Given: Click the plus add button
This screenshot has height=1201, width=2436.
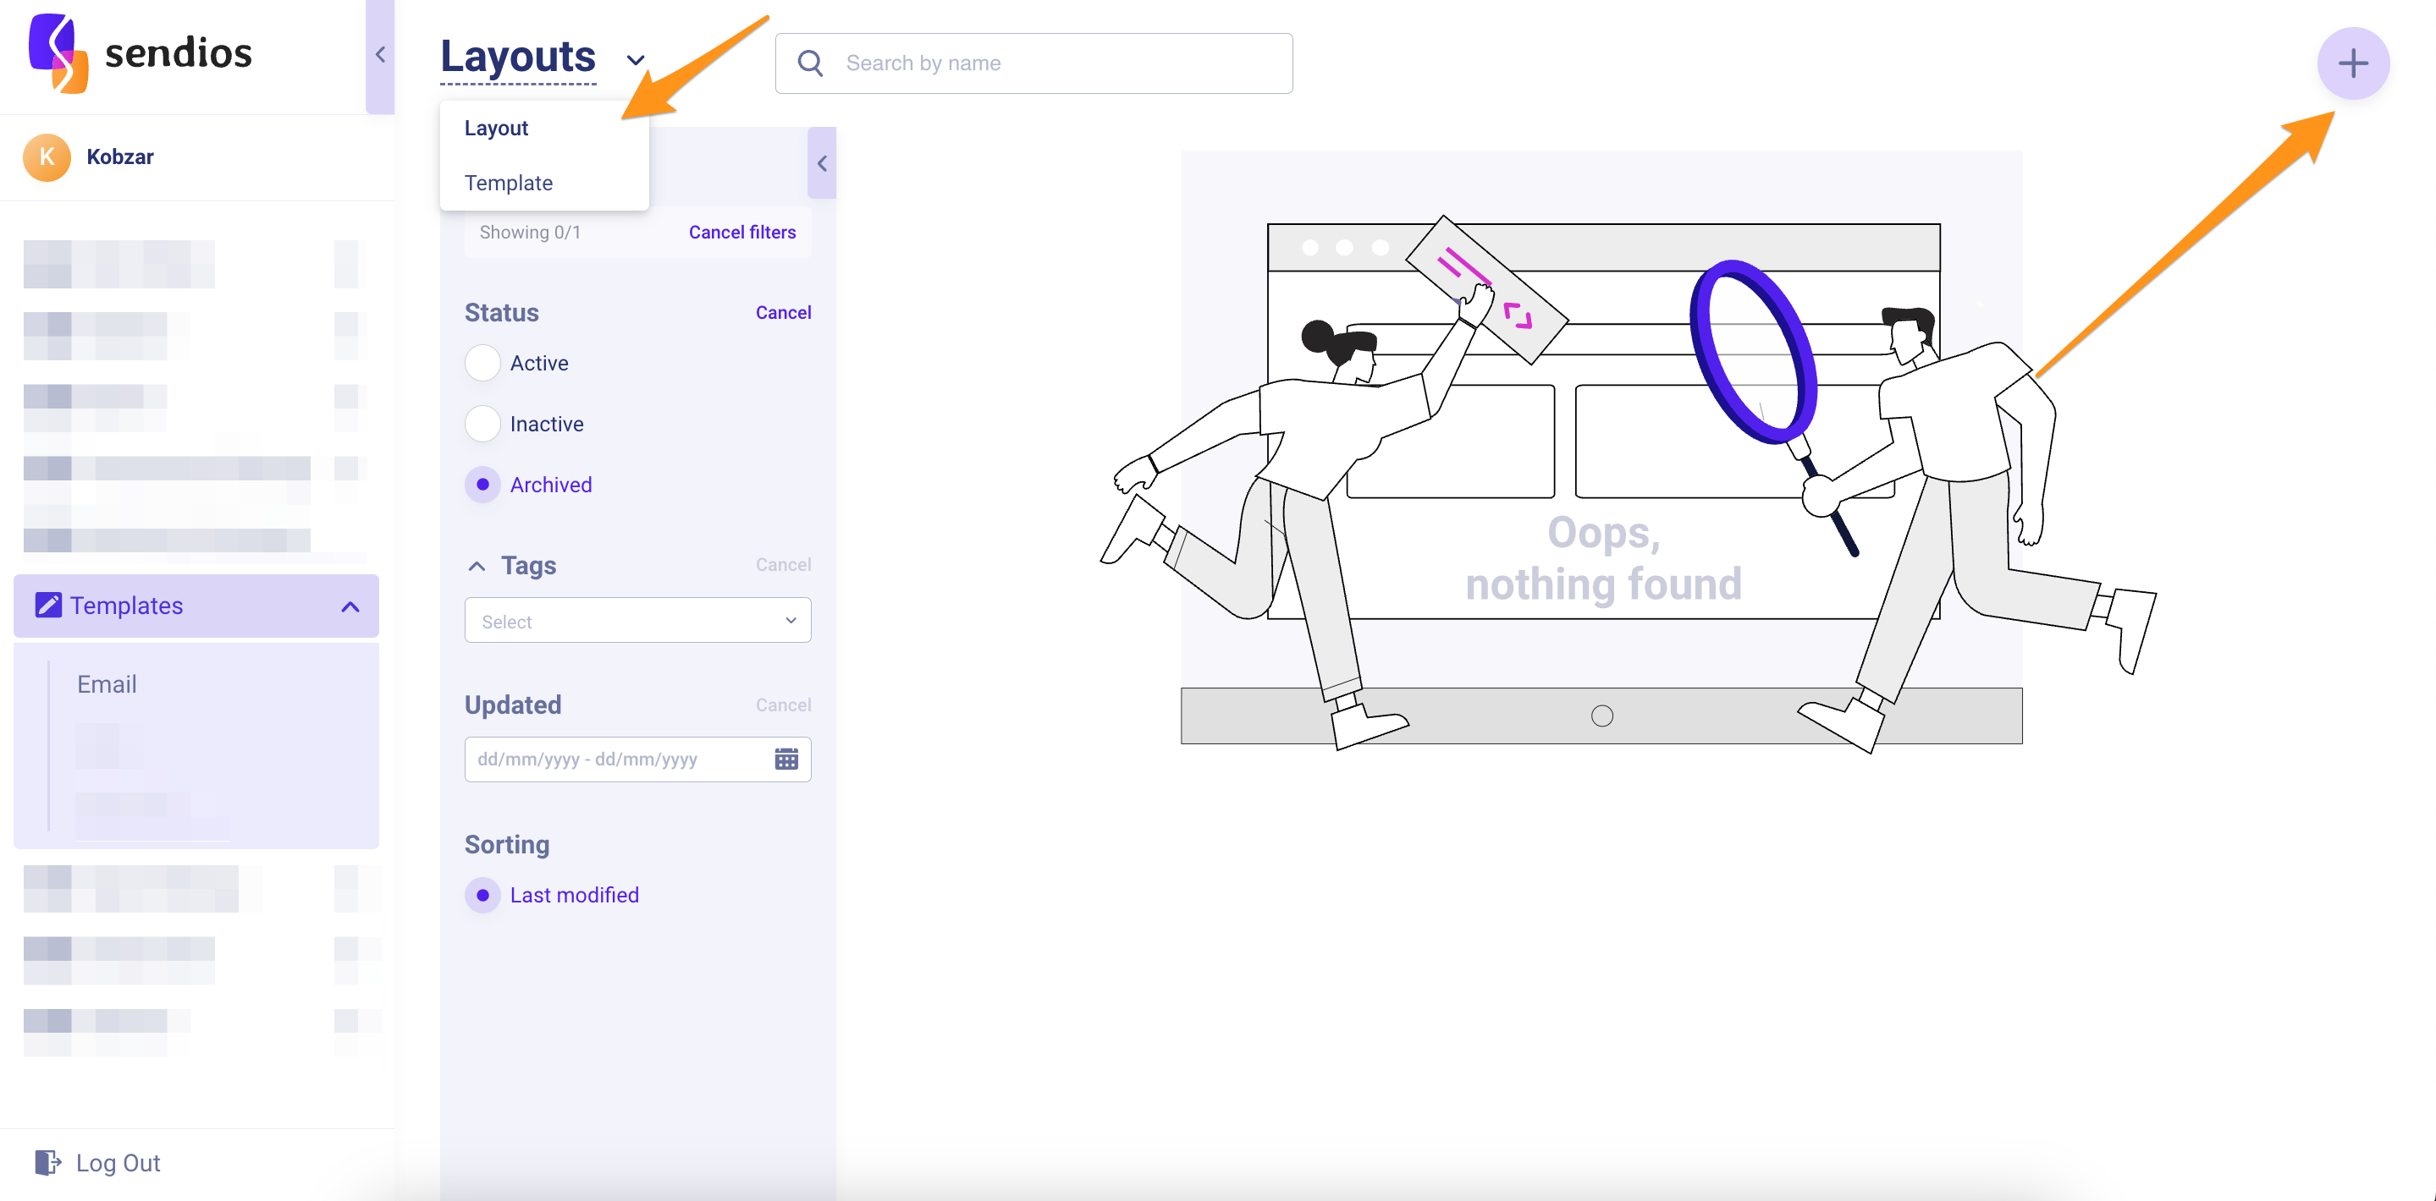Looking at the screenshot, I should click(2352, 63).
